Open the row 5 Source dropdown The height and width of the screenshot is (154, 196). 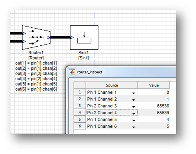pos(133,120)
